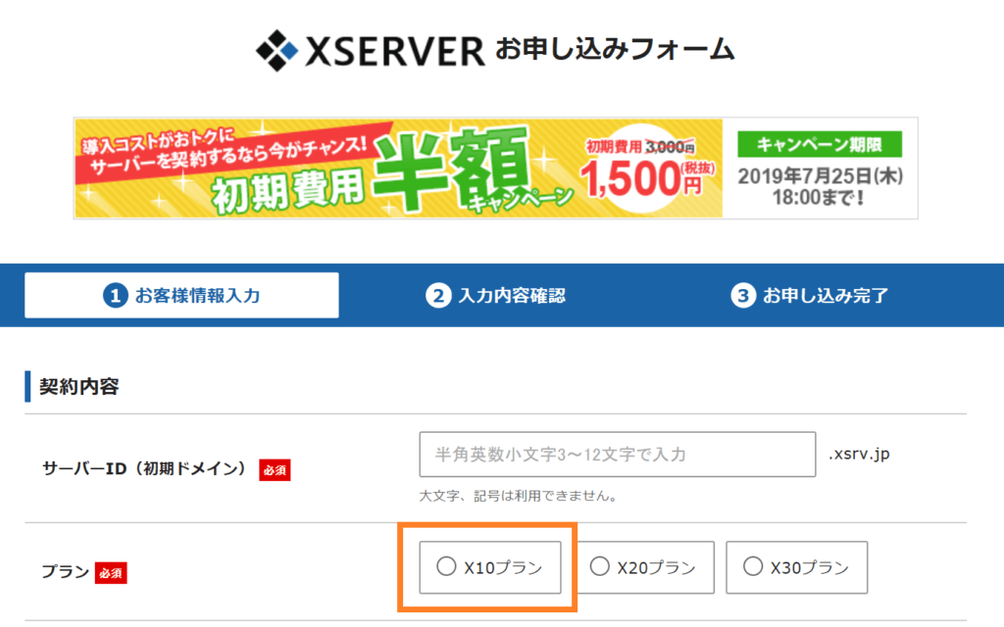The height and width of the screenshot is (627, 1004).
Task: Choose the X30プラン radio button
Action: [x=752, y=566]
